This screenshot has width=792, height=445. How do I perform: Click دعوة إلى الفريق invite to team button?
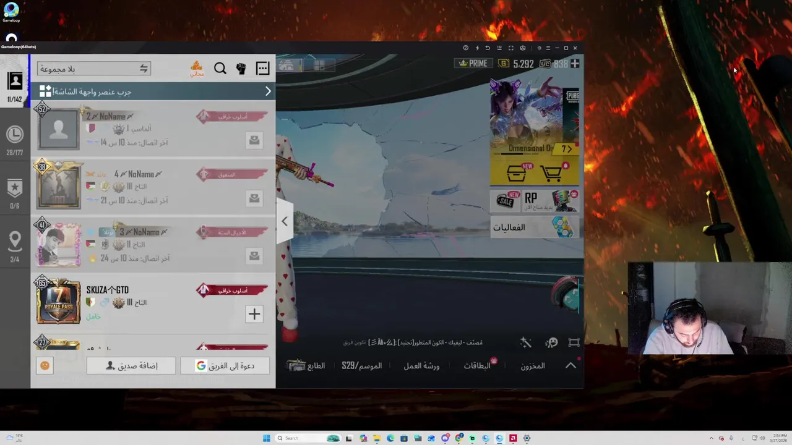point(225,366)
